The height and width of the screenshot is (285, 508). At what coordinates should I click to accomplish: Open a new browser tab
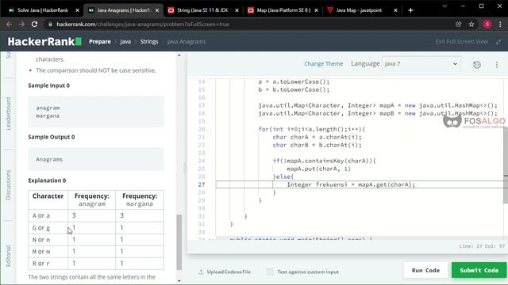click(x=410, y=10)
